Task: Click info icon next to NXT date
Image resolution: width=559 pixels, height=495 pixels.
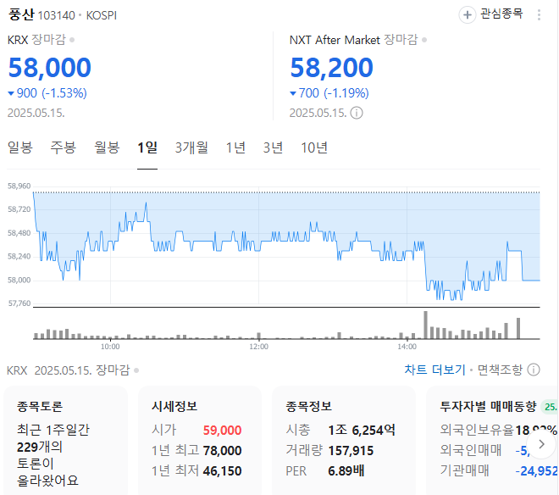Action: 357,113
